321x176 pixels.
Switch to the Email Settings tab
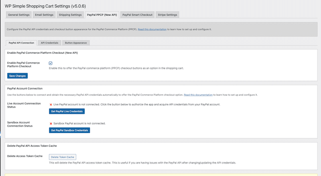(45, 15)
